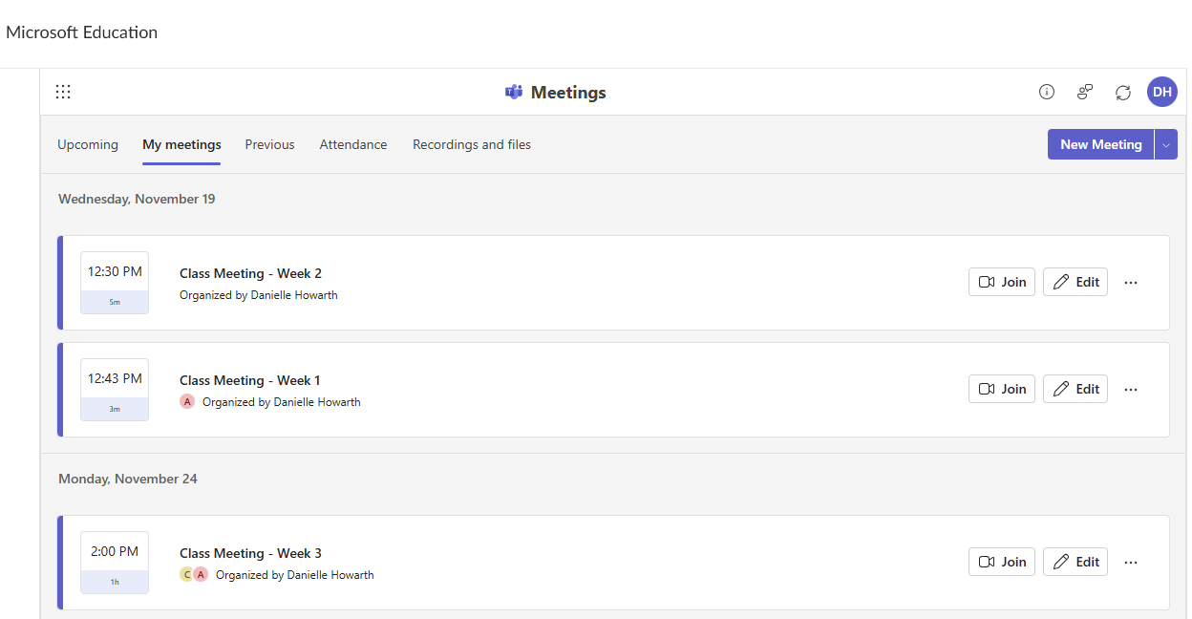Image resolution: width=1192 pixels, height=619 pixels.
Task: Click the Monday, November 24 heading
Action: (x=128, y=479)
